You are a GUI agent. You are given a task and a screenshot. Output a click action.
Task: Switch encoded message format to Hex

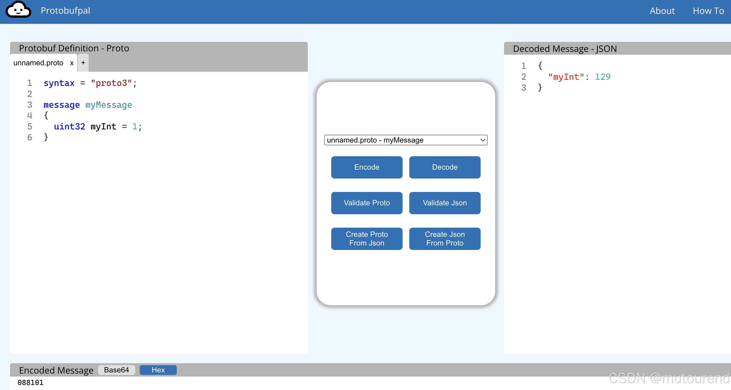[158, 370]
